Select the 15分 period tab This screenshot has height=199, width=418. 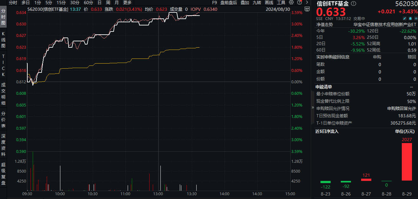click(61, 3)
